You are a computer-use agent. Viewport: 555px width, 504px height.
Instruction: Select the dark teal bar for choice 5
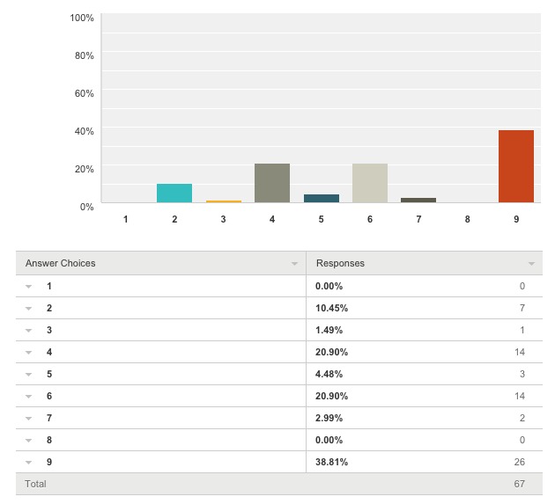point(322,199)
